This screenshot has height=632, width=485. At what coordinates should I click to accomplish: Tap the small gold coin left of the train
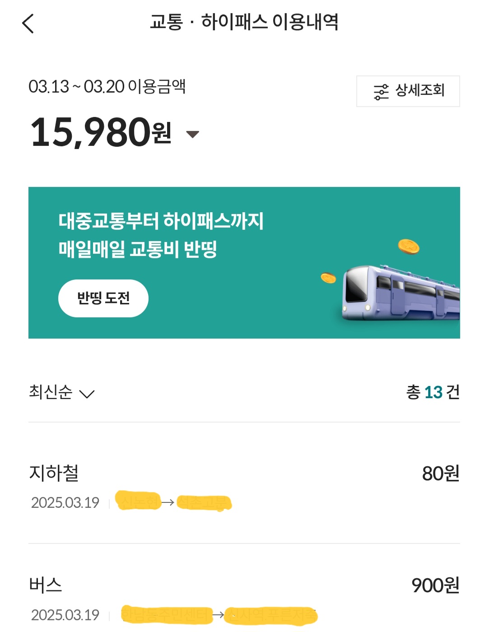coord(328,278)
